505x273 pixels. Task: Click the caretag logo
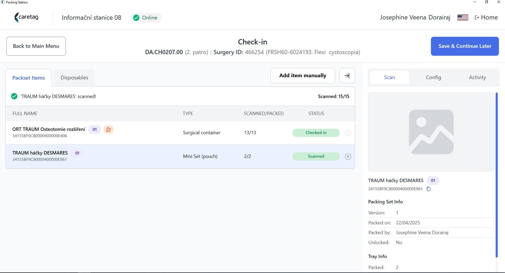[26, 17]
